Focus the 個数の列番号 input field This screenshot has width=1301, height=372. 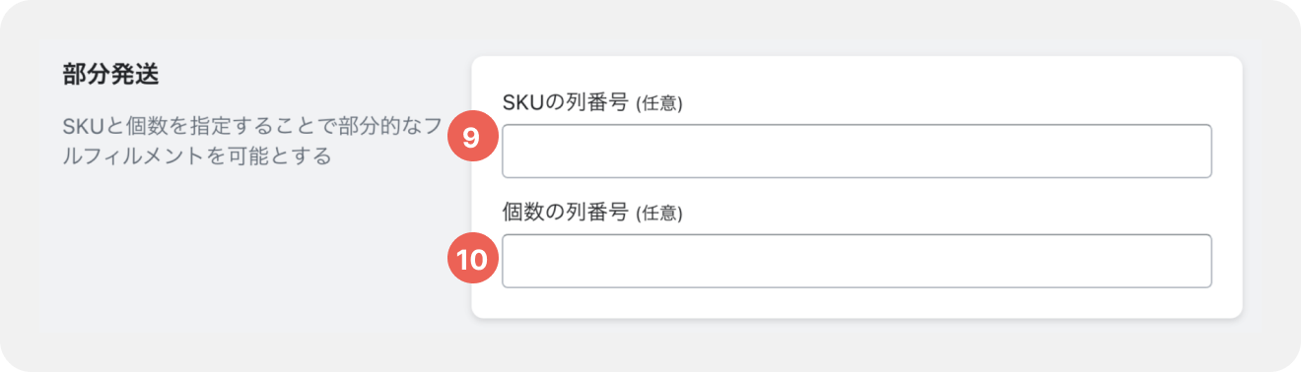click(856, 261)
